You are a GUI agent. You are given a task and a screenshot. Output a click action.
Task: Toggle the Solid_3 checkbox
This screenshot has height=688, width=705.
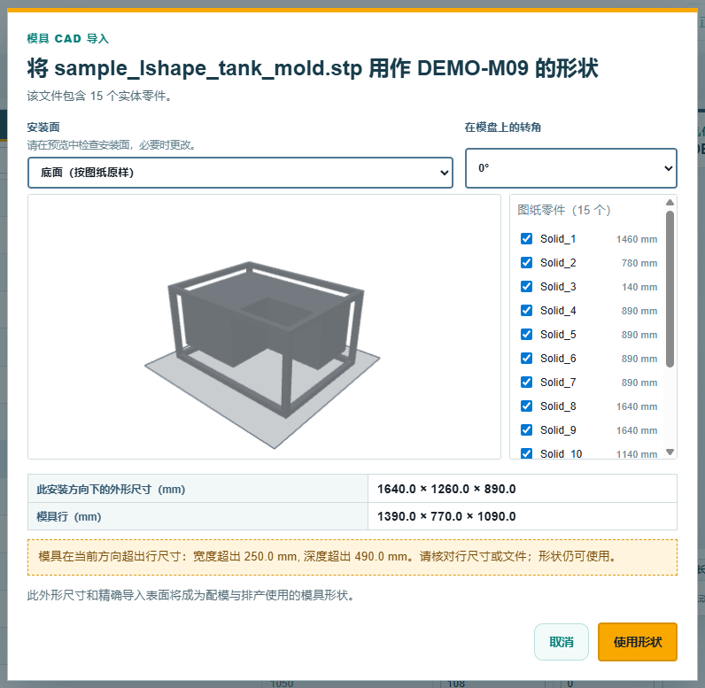click(x=526, y=286)
